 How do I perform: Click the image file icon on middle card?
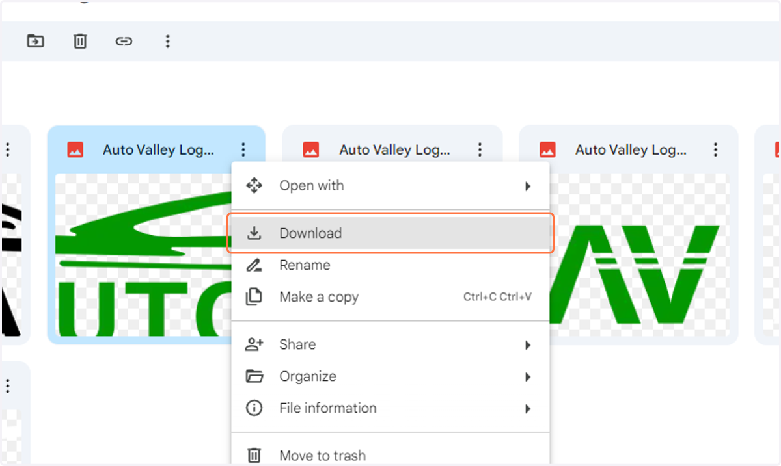311,150
